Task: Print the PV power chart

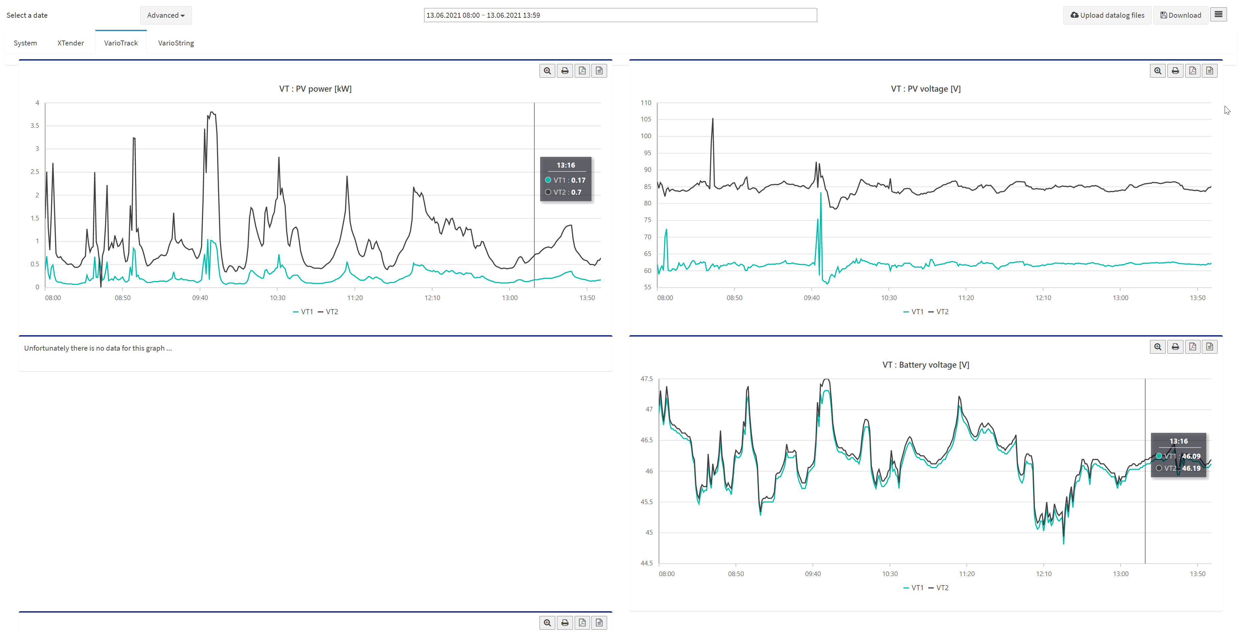Action: (x=565, y=71)
